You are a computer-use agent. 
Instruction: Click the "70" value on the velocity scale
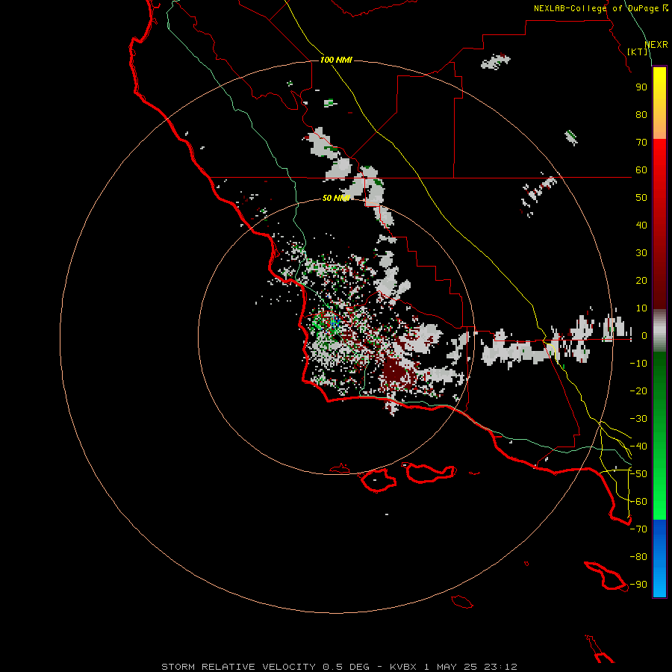[x=641, y=143]
